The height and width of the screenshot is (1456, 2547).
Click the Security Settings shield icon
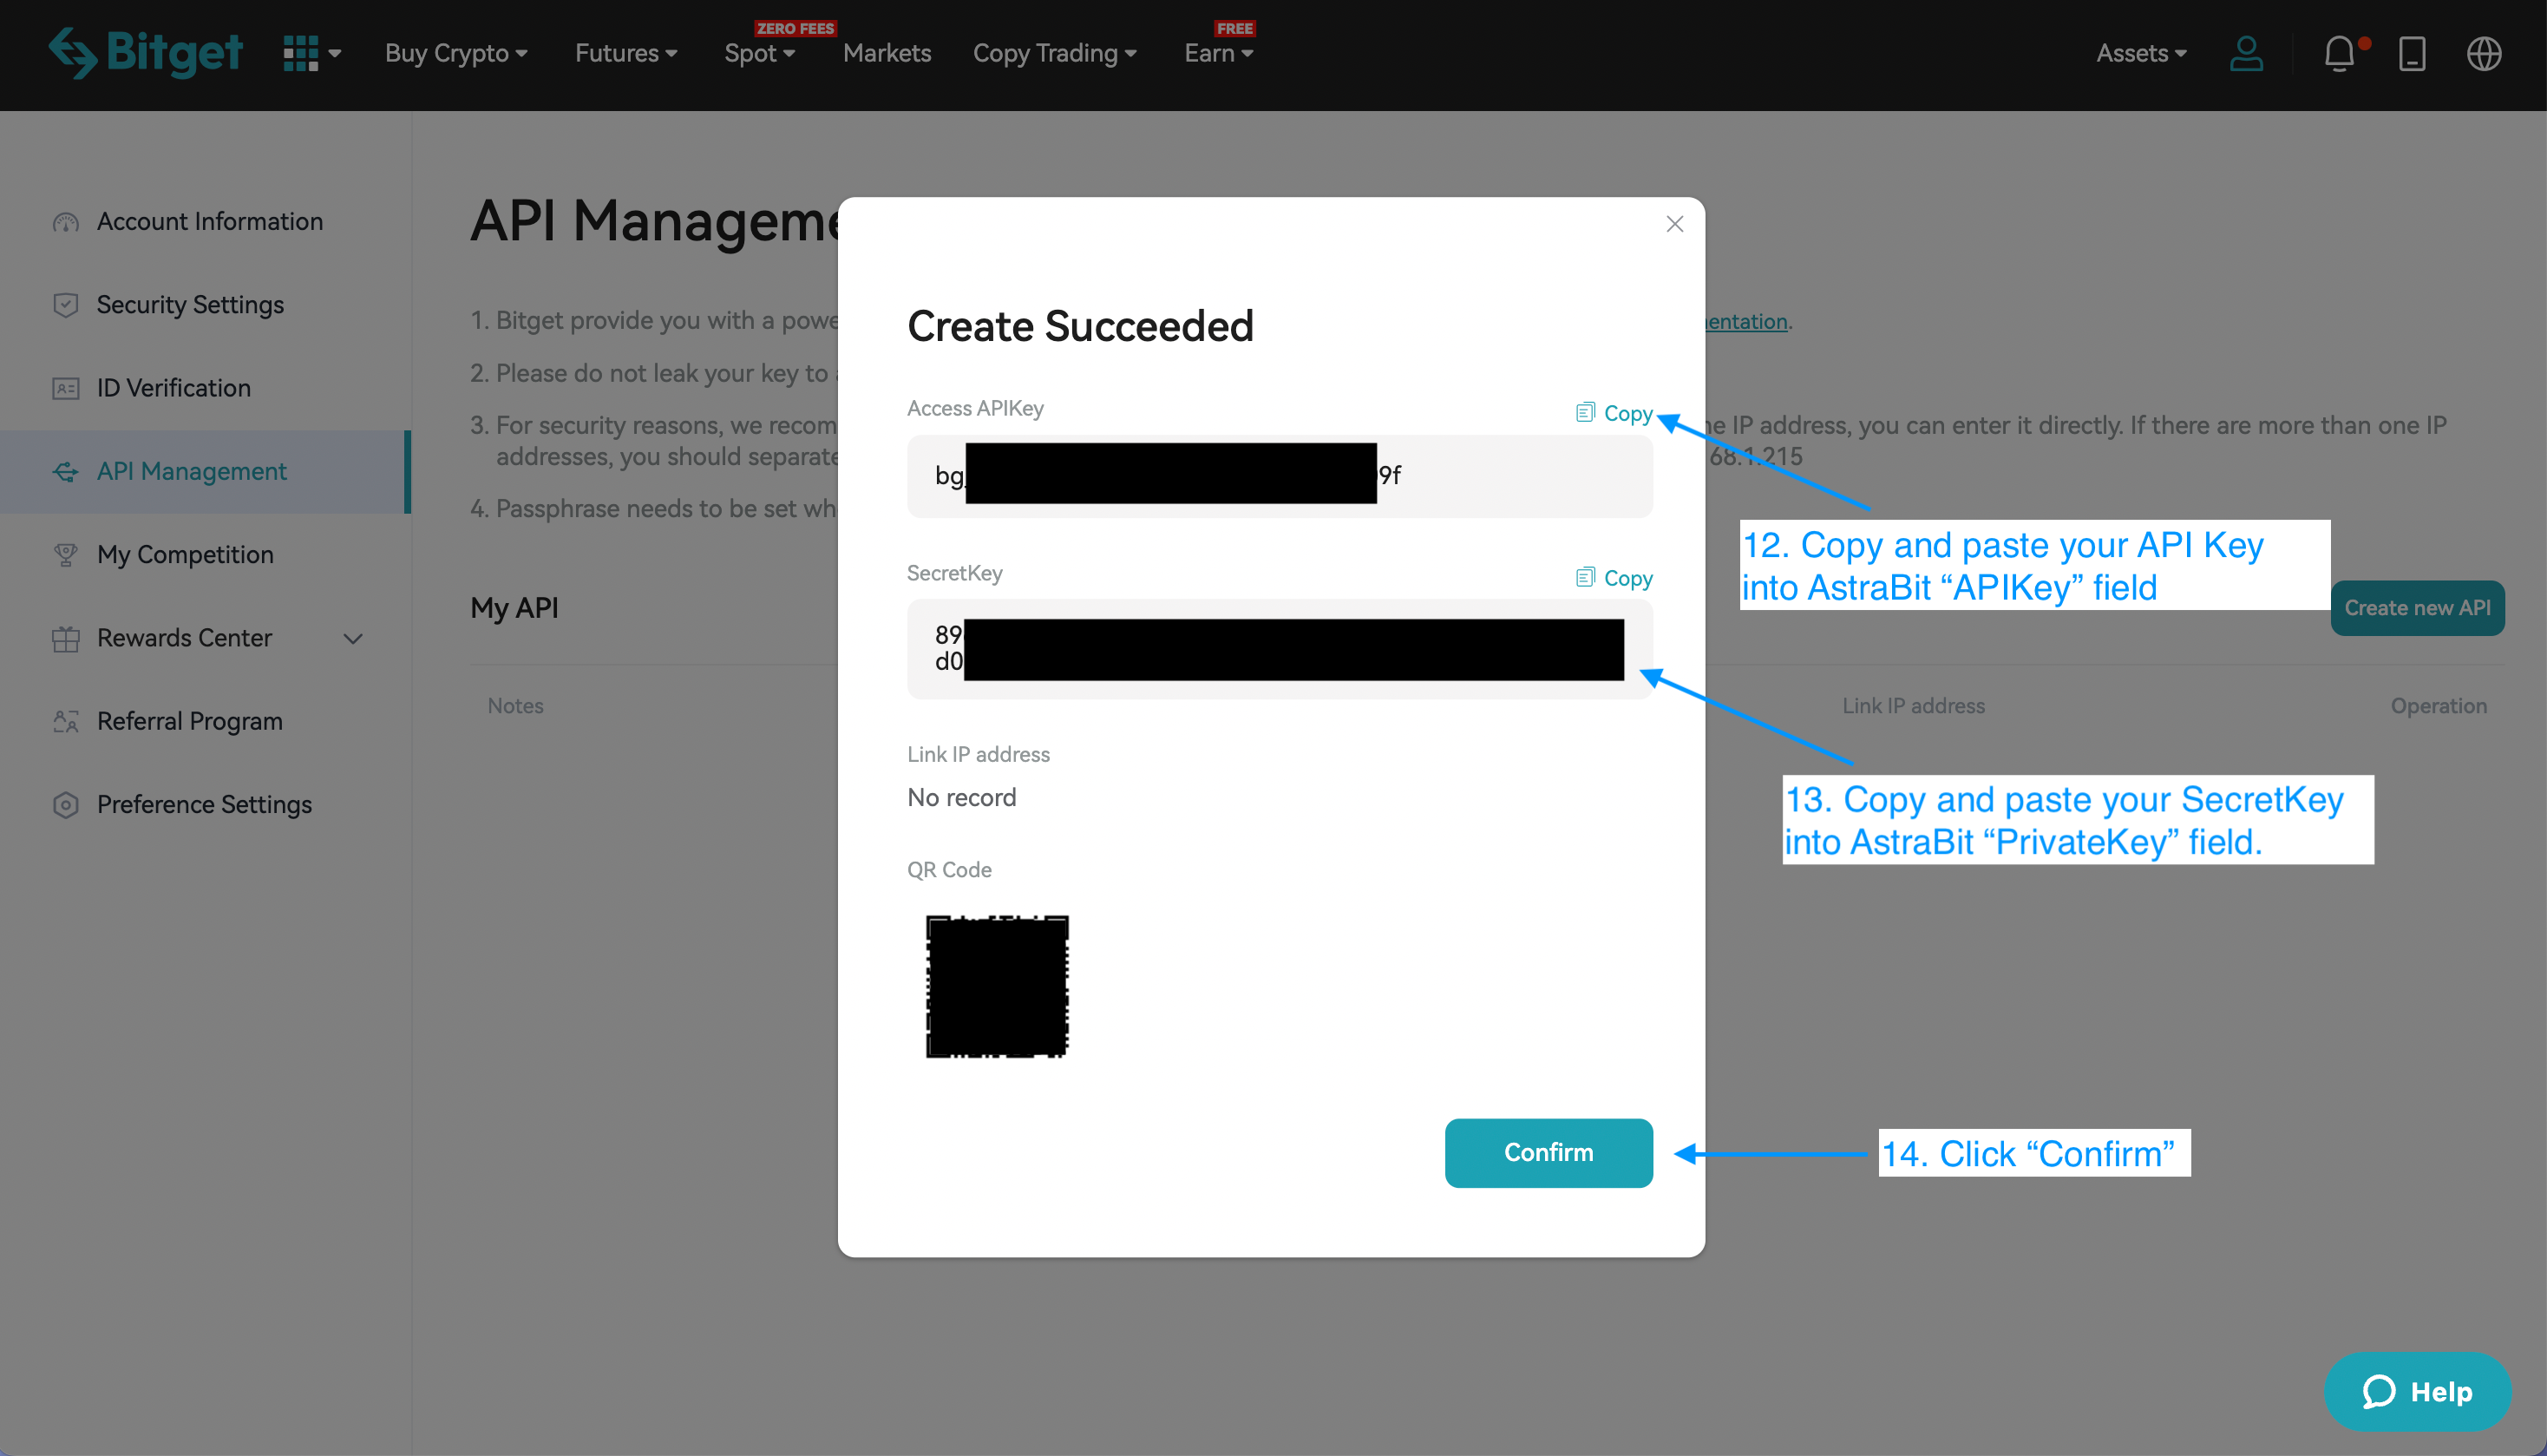[x=66, y=305]
